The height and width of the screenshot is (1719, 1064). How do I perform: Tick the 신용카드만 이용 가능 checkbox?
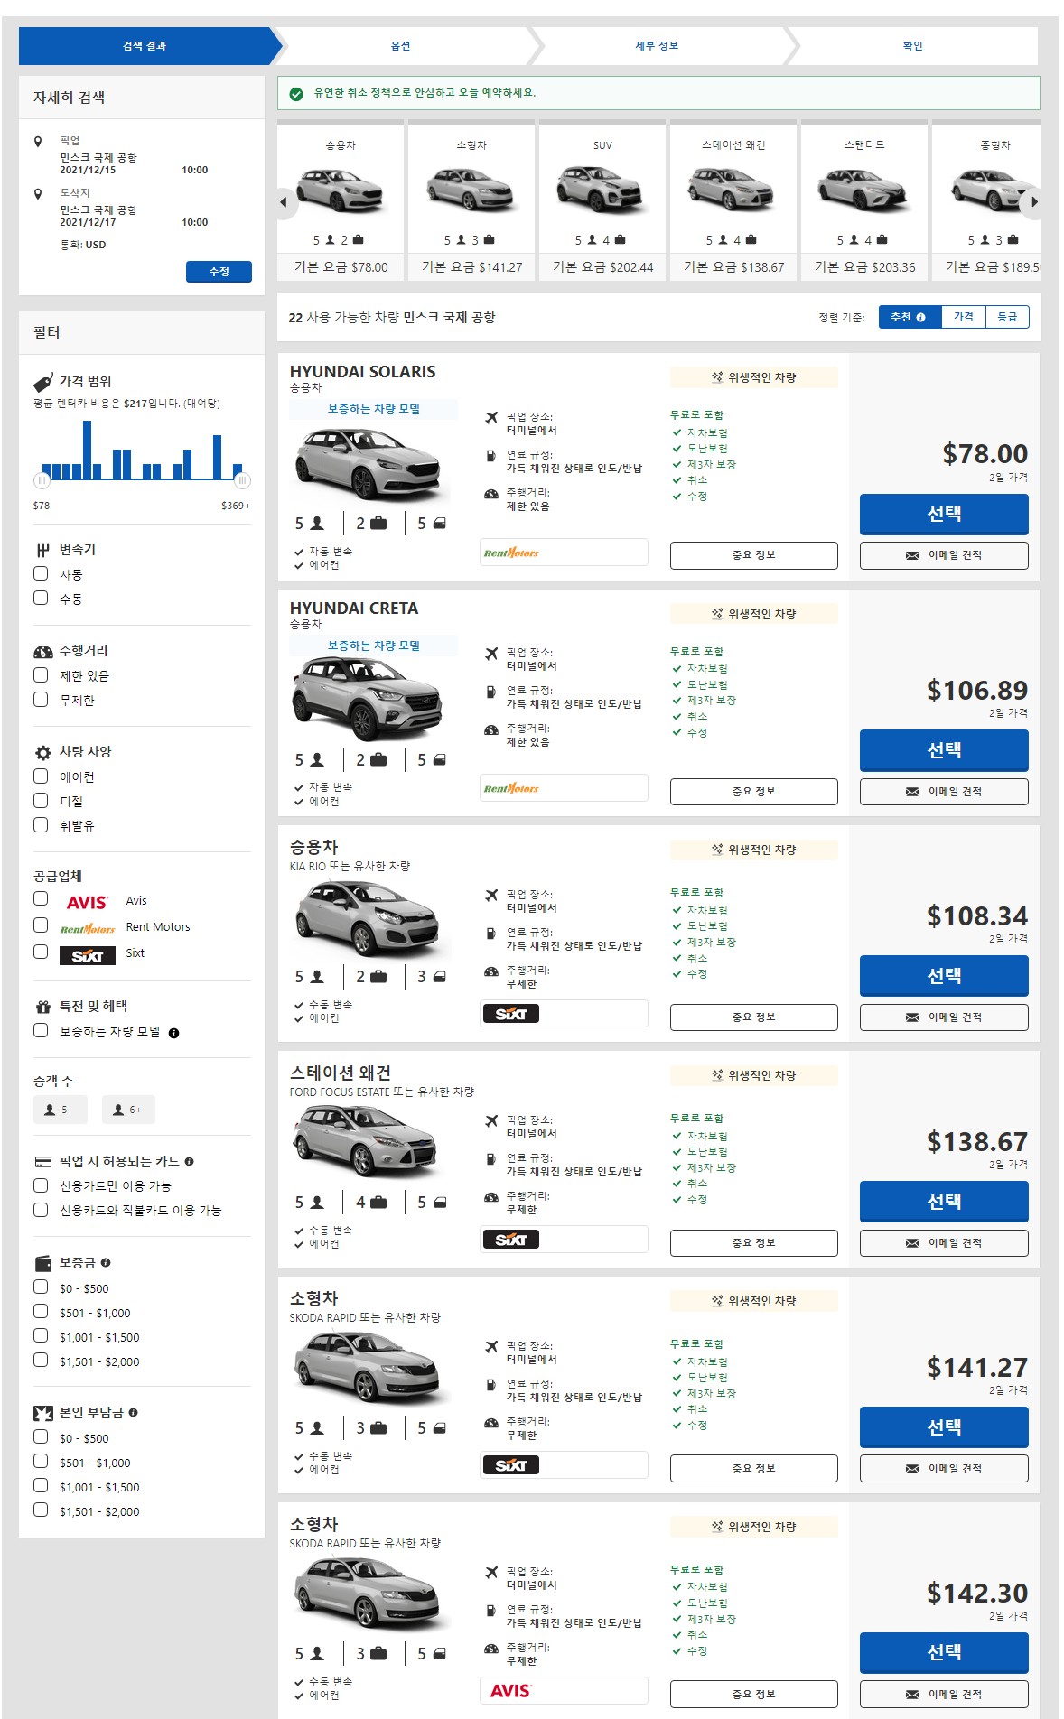(x=41, y=1185)
